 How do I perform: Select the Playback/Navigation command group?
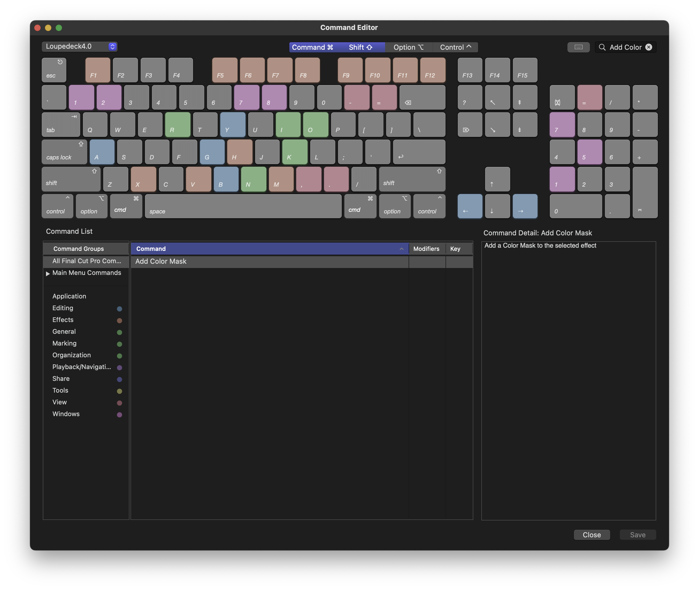click(82, 367)
